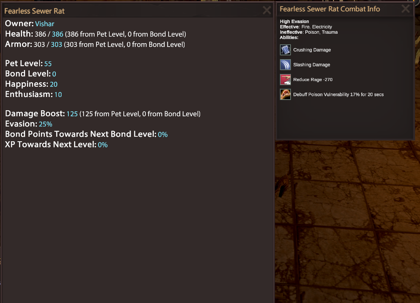
Task: Click the High Evasion heading
Action: [294, 21]
